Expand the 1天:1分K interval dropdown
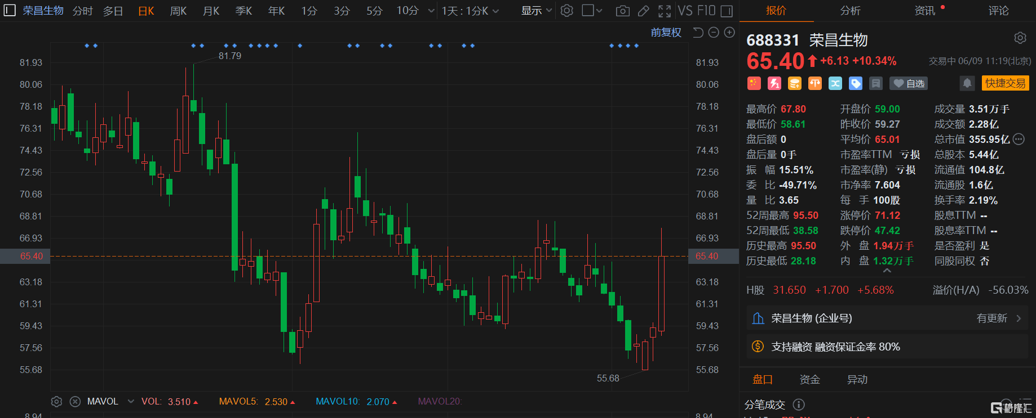 point(470,11)
